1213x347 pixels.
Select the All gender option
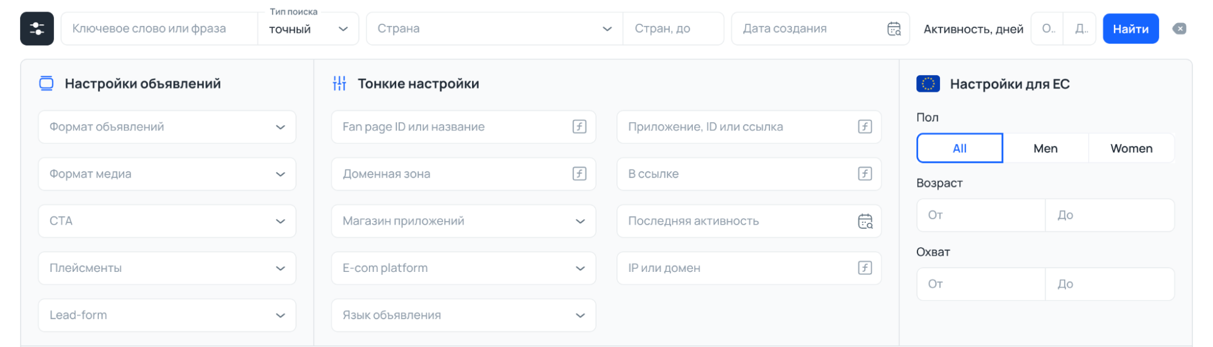pos(959,148)
